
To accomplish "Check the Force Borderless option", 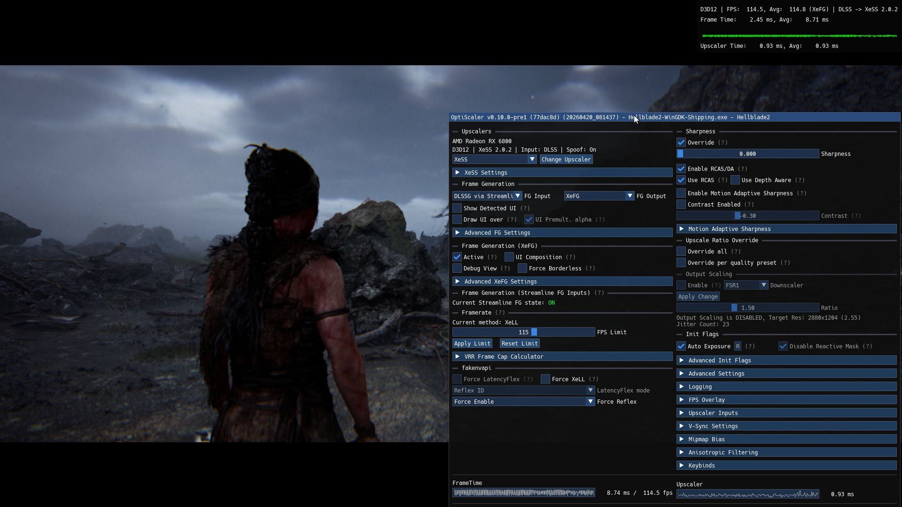I will tap(522, 269).
